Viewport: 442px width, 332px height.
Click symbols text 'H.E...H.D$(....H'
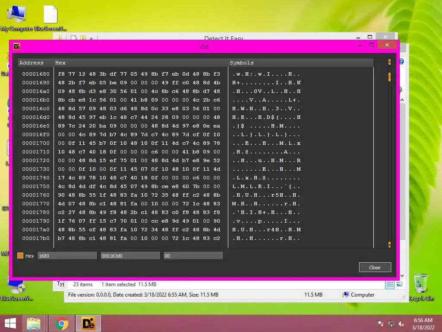pos(266,117)
